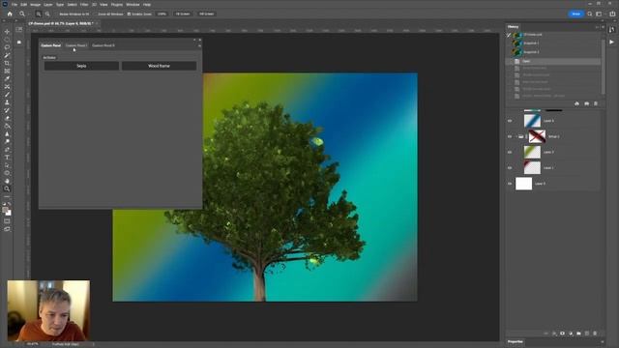
Task: Select the Frame tool
Action: pos(7,71)
